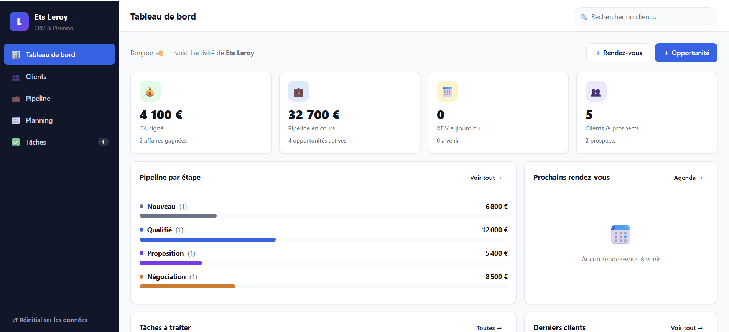Click the "CRM & Planning" subtitle
The height and width of the screenshot is (332, 729).
54,28
